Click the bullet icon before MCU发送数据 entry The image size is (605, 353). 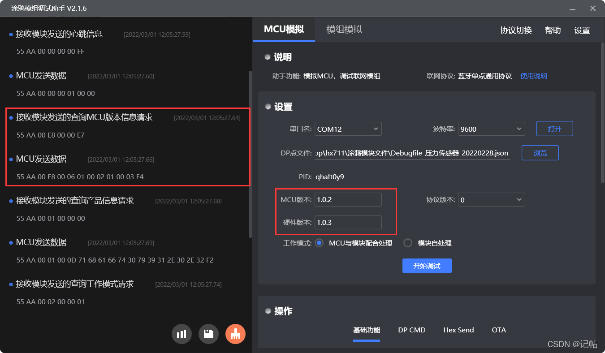[x=10, y=76]
